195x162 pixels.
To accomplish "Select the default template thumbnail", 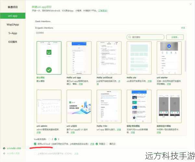I will (49, 58).
